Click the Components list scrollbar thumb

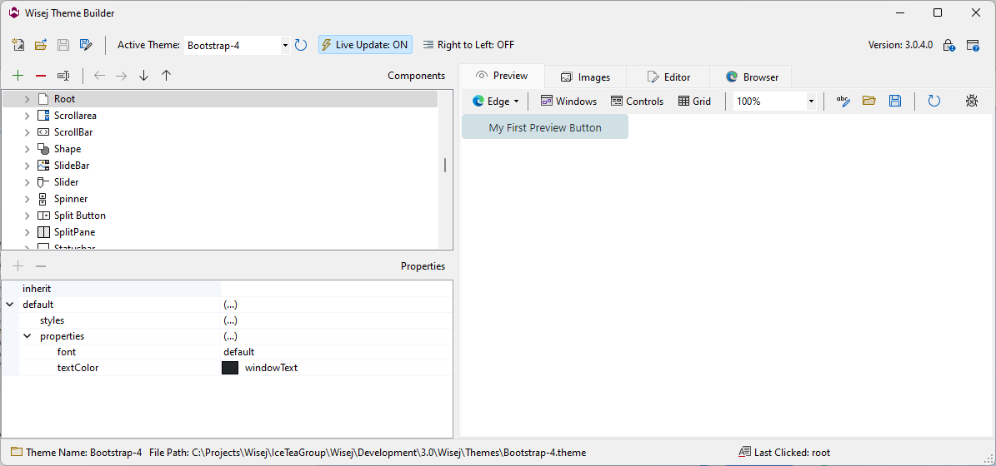pyautogui.click(x=444, y=165)
